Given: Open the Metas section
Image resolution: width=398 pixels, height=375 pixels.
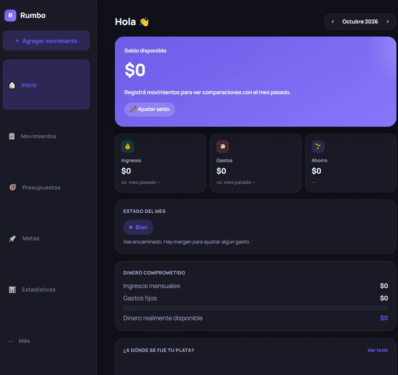Looking at the screenshot, I should tap(46, 238).
